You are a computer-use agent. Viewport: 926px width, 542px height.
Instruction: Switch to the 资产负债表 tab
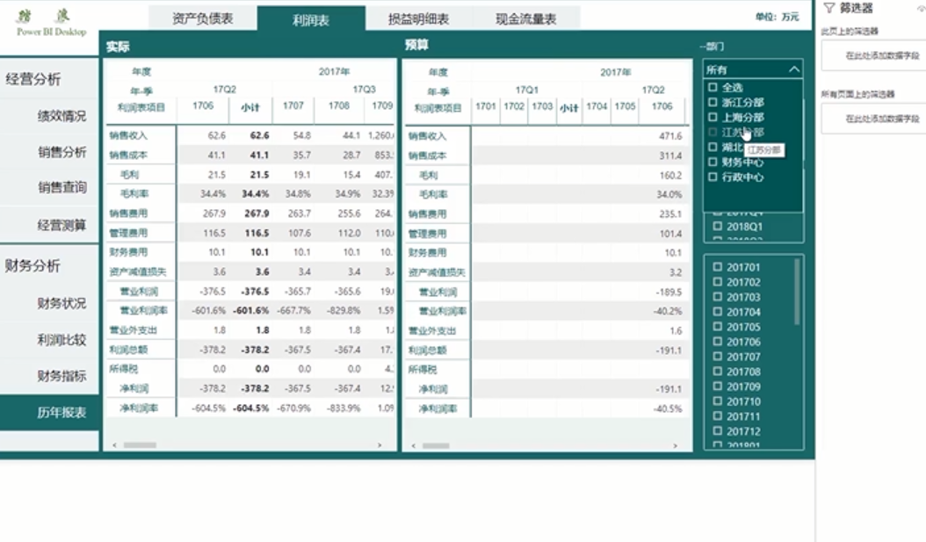[202, 18]
